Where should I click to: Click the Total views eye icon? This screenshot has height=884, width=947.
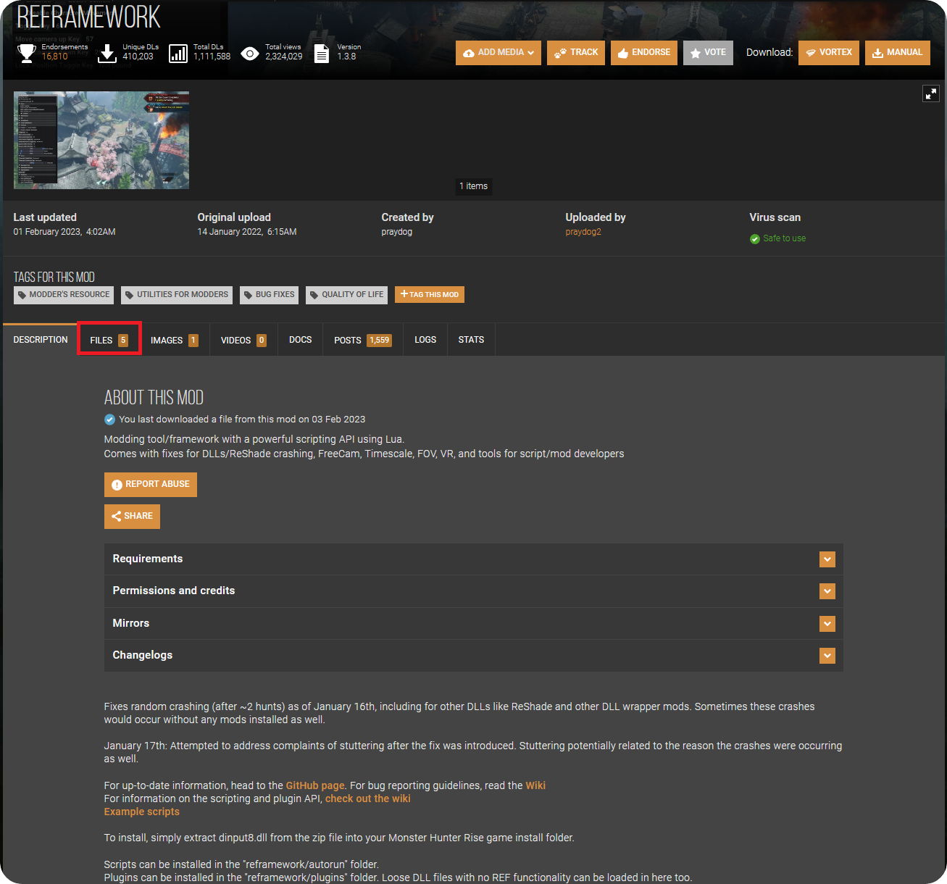tap(250, 54)
